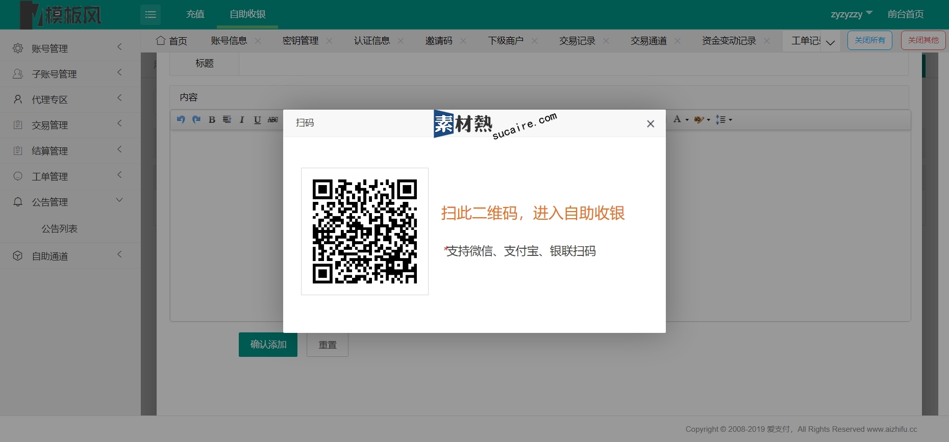Screen dimensions: 949x442
Task: Expand the 工单管理 menu
Action: (x=120, y=175)
